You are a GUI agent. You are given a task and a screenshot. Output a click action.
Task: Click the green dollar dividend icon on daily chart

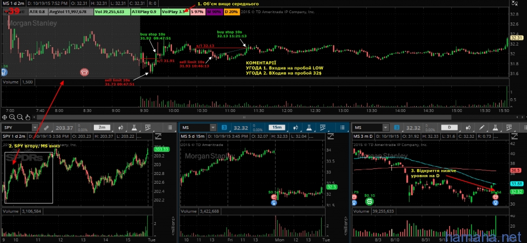pos(369,201)
